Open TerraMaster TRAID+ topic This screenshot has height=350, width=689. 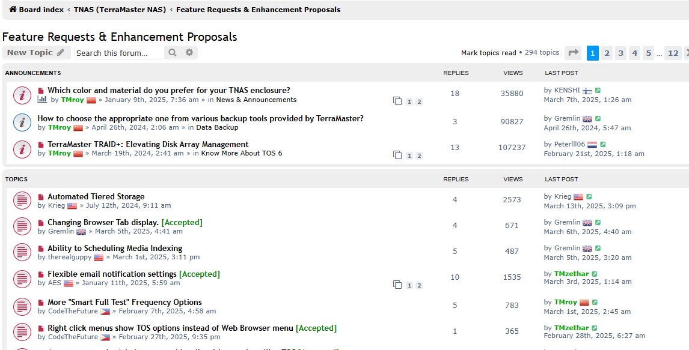pyautogui.click(x=148, y=144)
